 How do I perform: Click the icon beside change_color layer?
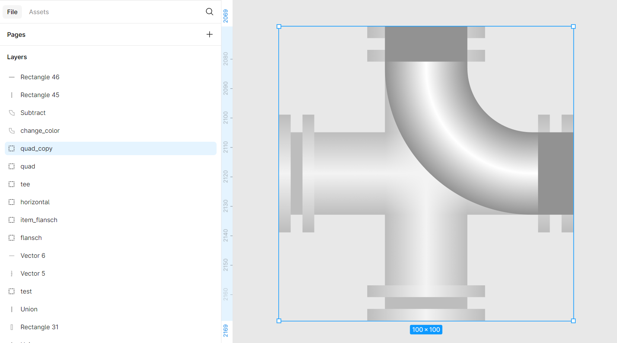[12, 131]
